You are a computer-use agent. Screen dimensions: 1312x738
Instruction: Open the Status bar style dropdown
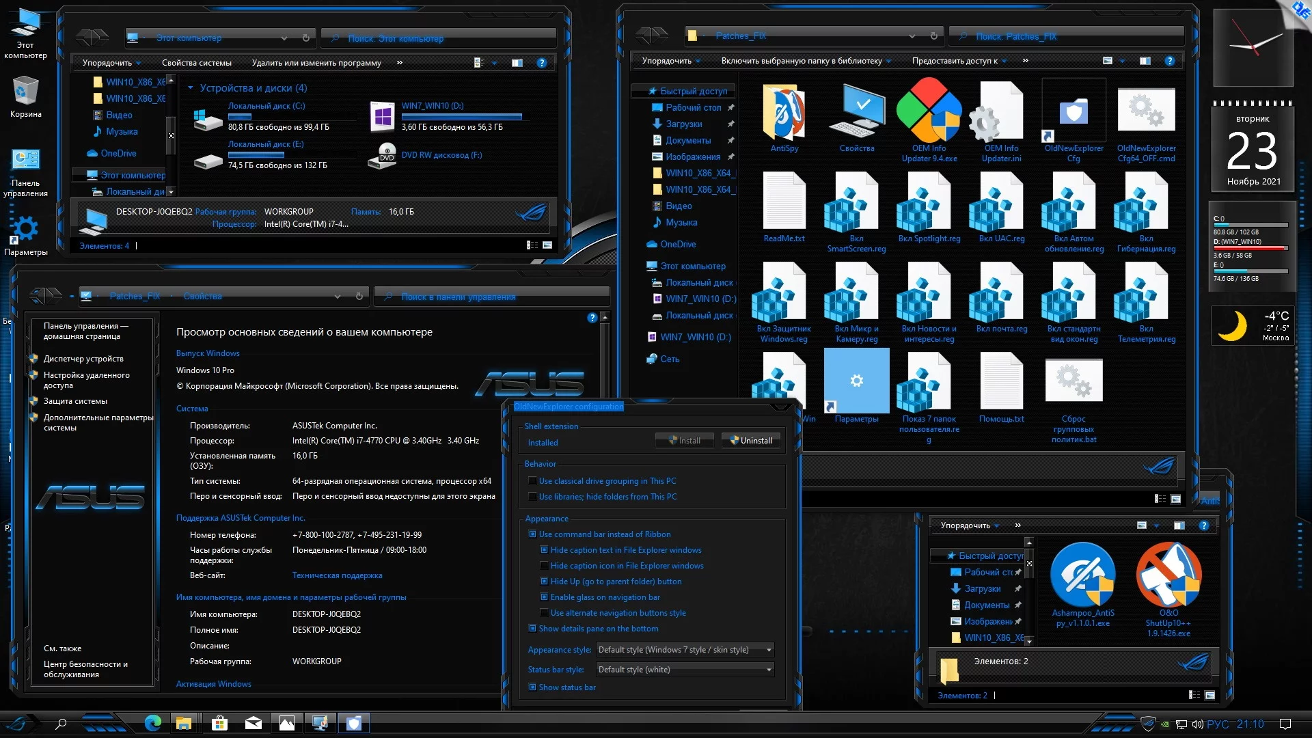(685, 670)
